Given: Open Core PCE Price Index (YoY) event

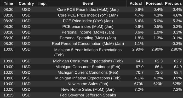Looking at the screenshot, I should [88, 15].
